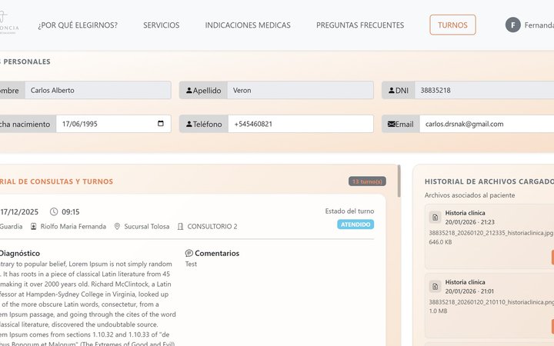Click the speech bubble icon beside Comentarios
Image resolution: width=554 pixels, height=346 pixels.
pos(189,253)
